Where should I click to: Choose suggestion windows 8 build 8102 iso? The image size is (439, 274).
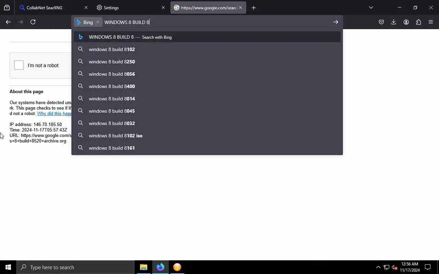coord(207,136)
